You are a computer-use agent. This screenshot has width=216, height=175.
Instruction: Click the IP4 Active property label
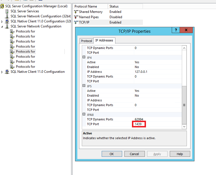tap(91, 62)
